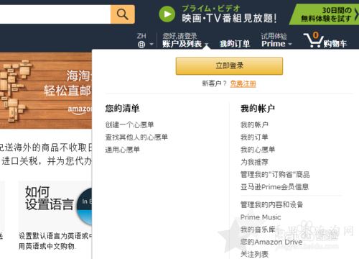Image resolution: width=359 pixels, height=259 pixels.
Task: Click the globe language icon under ZH
Action: [x=141, y=45]
